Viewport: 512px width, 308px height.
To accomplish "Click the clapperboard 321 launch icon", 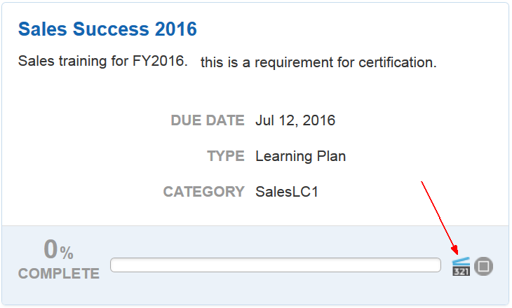I will click(461, 266).
